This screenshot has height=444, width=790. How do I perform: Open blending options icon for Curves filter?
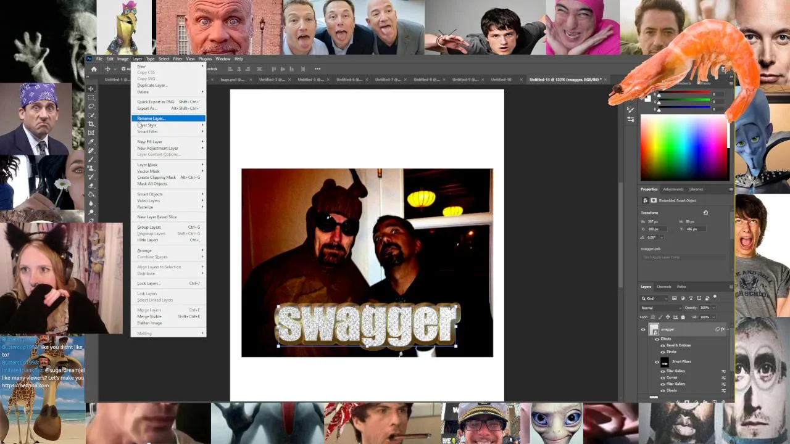coord(723,377)
